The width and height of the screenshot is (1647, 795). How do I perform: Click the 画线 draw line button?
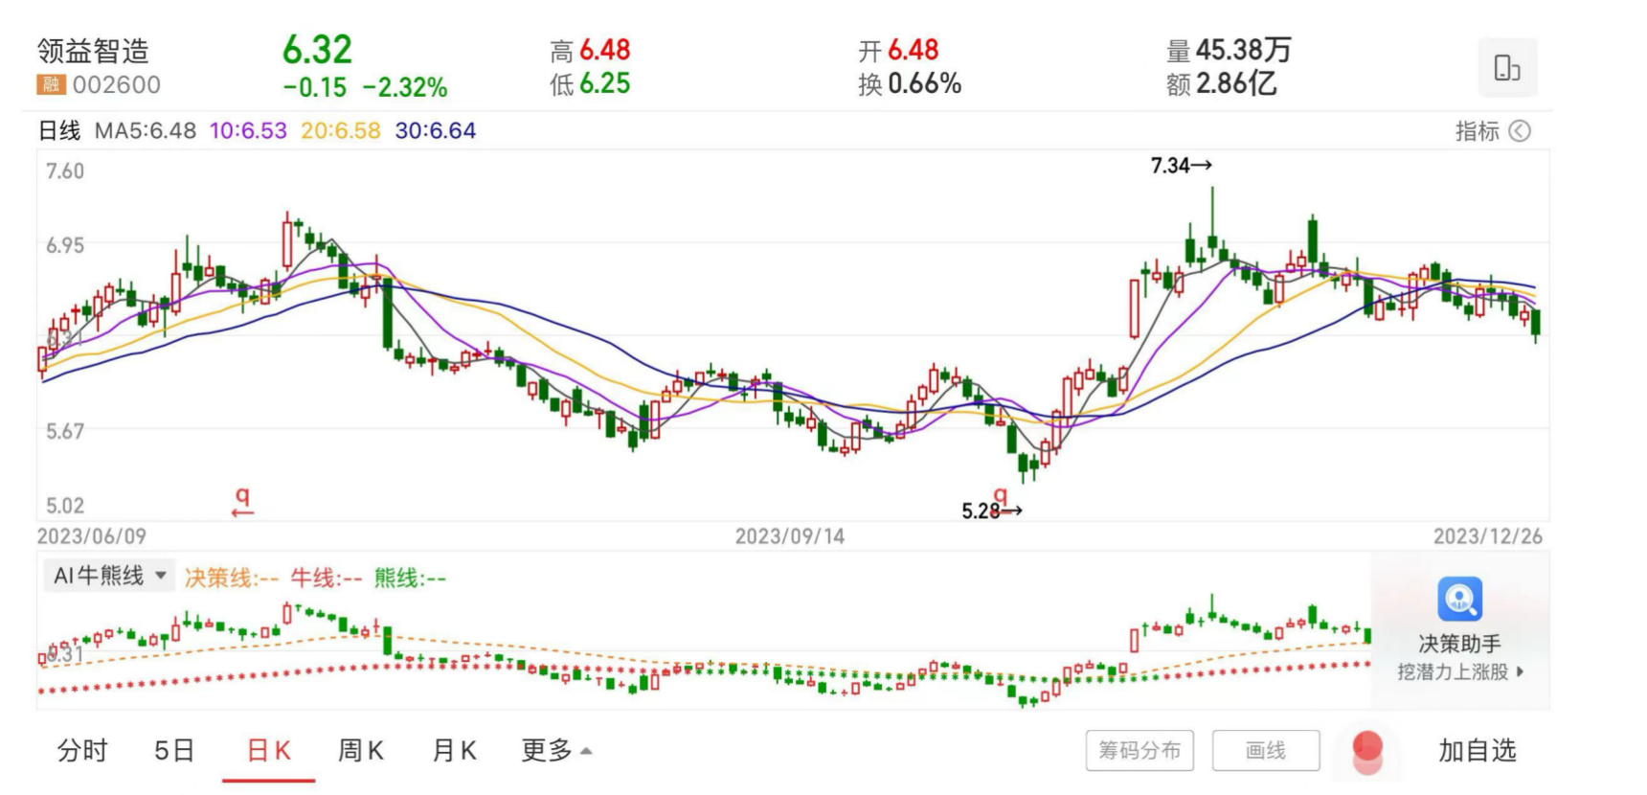[x=1265, y=750]
